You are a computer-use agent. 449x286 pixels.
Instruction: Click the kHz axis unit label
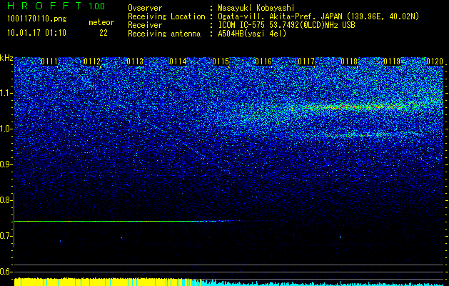pyautogui.click(x=6, y=58)
